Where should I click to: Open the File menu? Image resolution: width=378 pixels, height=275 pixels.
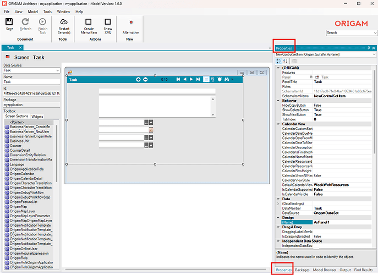7,12
